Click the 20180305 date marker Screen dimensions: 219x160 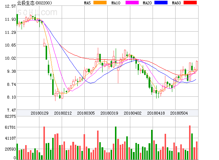[86, 113]
